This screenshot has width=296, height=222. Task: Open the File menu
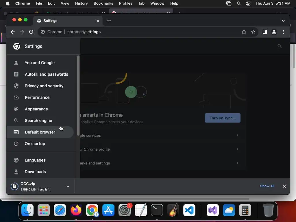click(x=39, y=3)
